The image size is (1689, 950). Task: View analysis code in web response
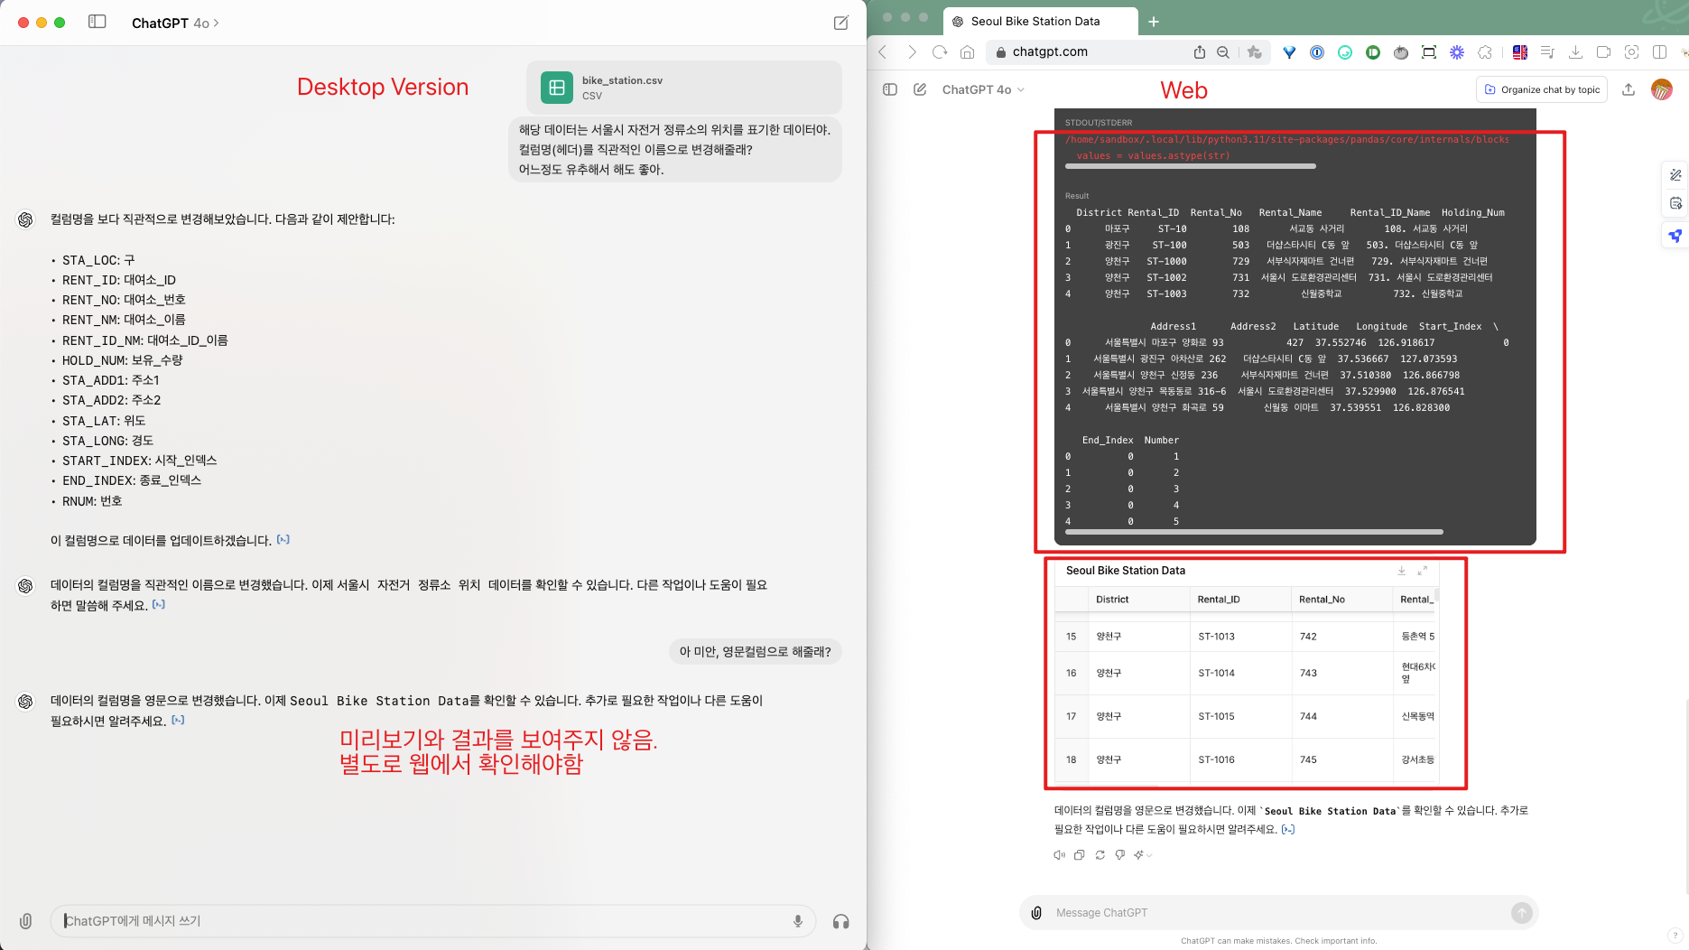(1288, 829)
